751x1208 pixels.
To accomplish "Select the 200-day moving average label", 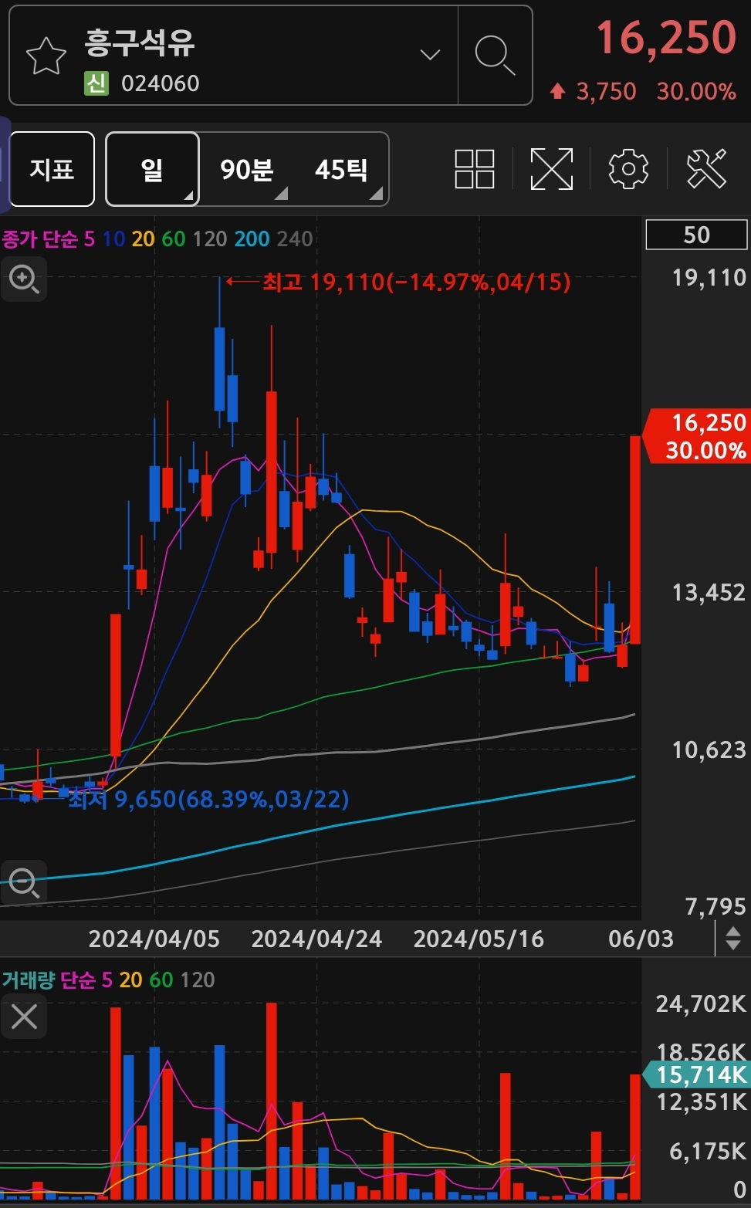I will point(252,239).
